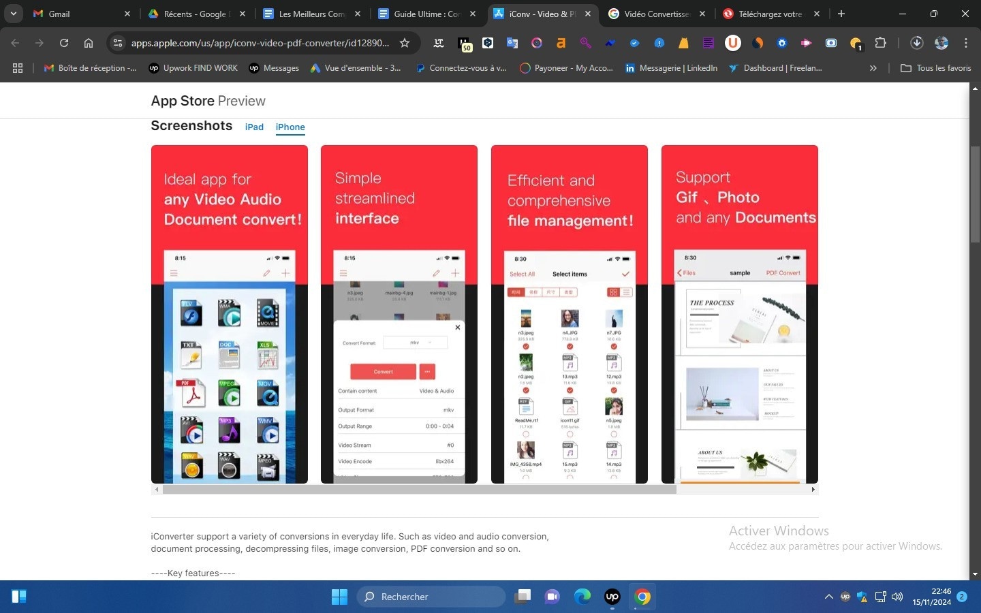Image resolution: width=981 pixels, height=613 pixels.
Task: Close the Gmail tab
Action: [127, 14]
